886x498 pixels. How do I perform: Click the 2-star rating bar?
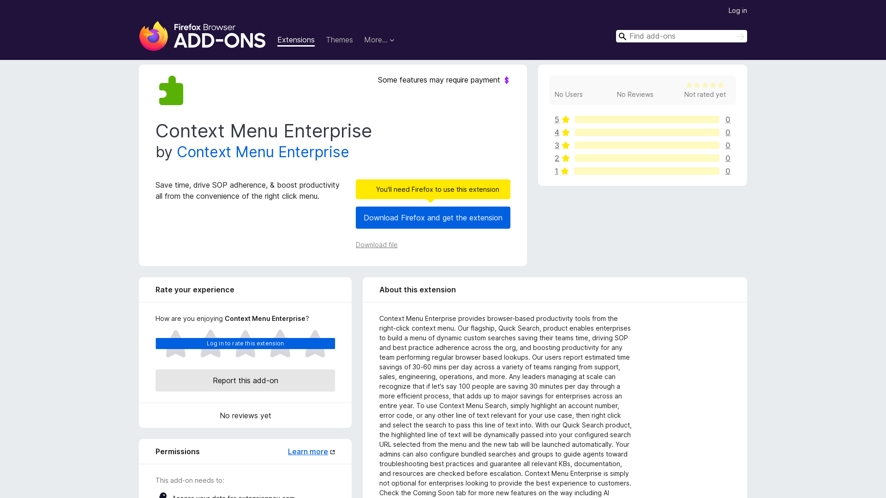tap(647, 158)
